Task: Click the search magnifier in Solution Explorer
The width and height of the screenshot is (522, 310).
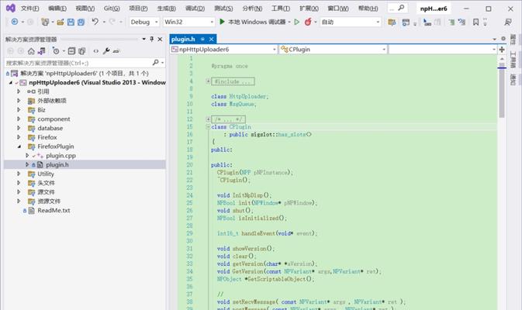Action: click(x=155, y=62)
